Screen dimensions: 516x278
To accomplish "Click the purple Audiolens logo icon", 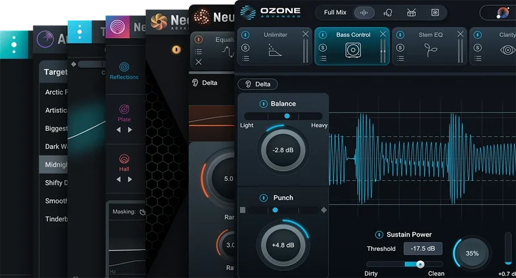I will pos(45,39).
